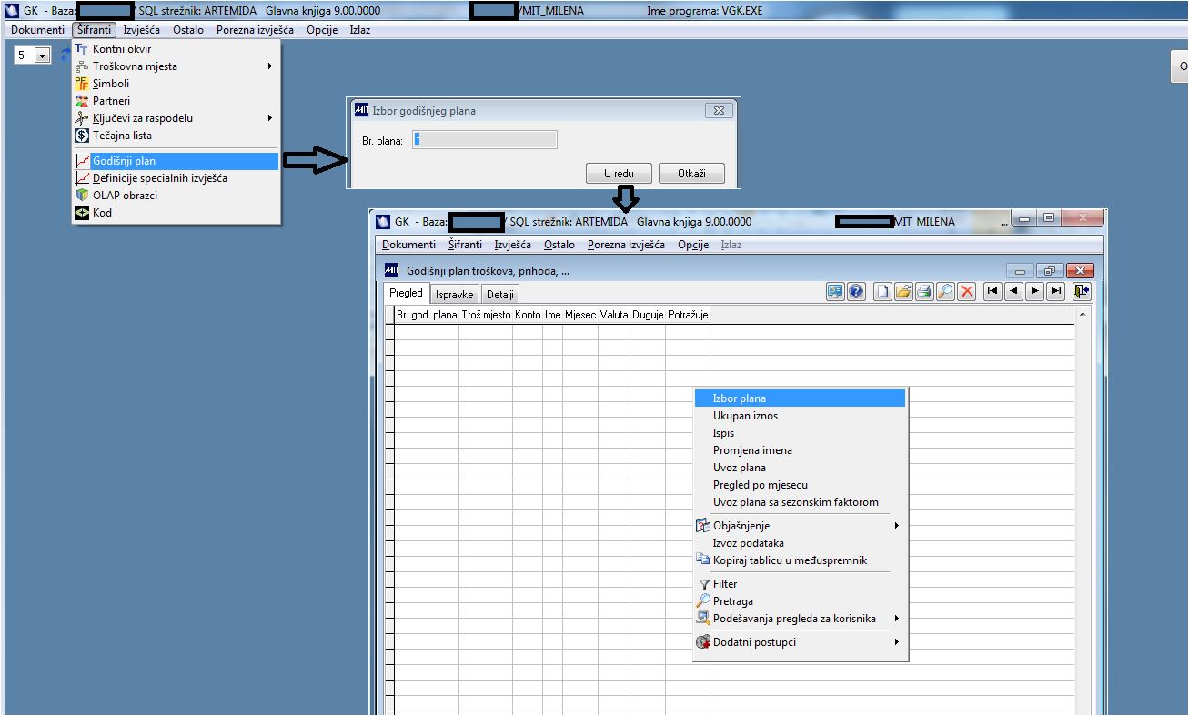
Task: Jump to the first record
Action: 993,291
